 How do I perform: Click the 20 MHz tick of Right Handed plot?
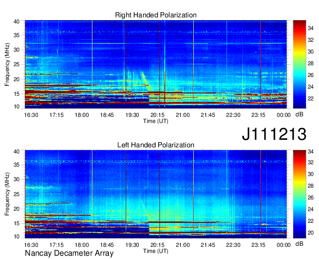pos(16,79)
